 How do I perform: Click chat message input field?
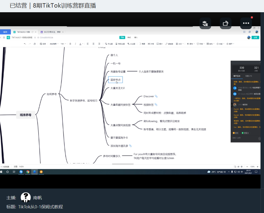coord(245,138)
